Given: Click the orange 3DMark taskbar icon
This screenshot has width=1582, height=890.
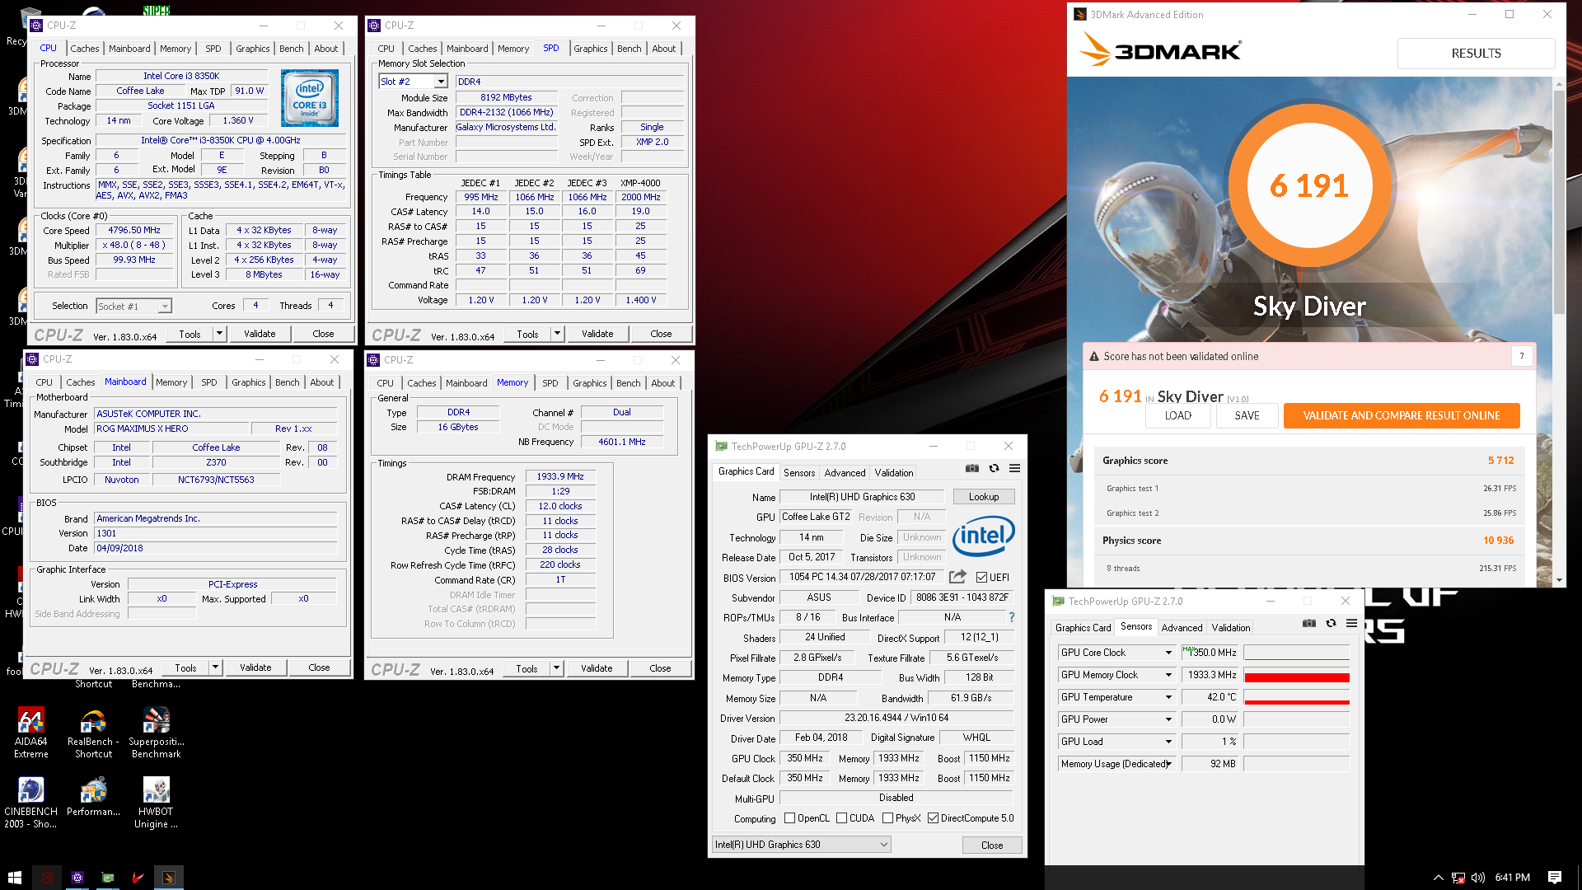Looking at the screenshot, I should point(169,878).
